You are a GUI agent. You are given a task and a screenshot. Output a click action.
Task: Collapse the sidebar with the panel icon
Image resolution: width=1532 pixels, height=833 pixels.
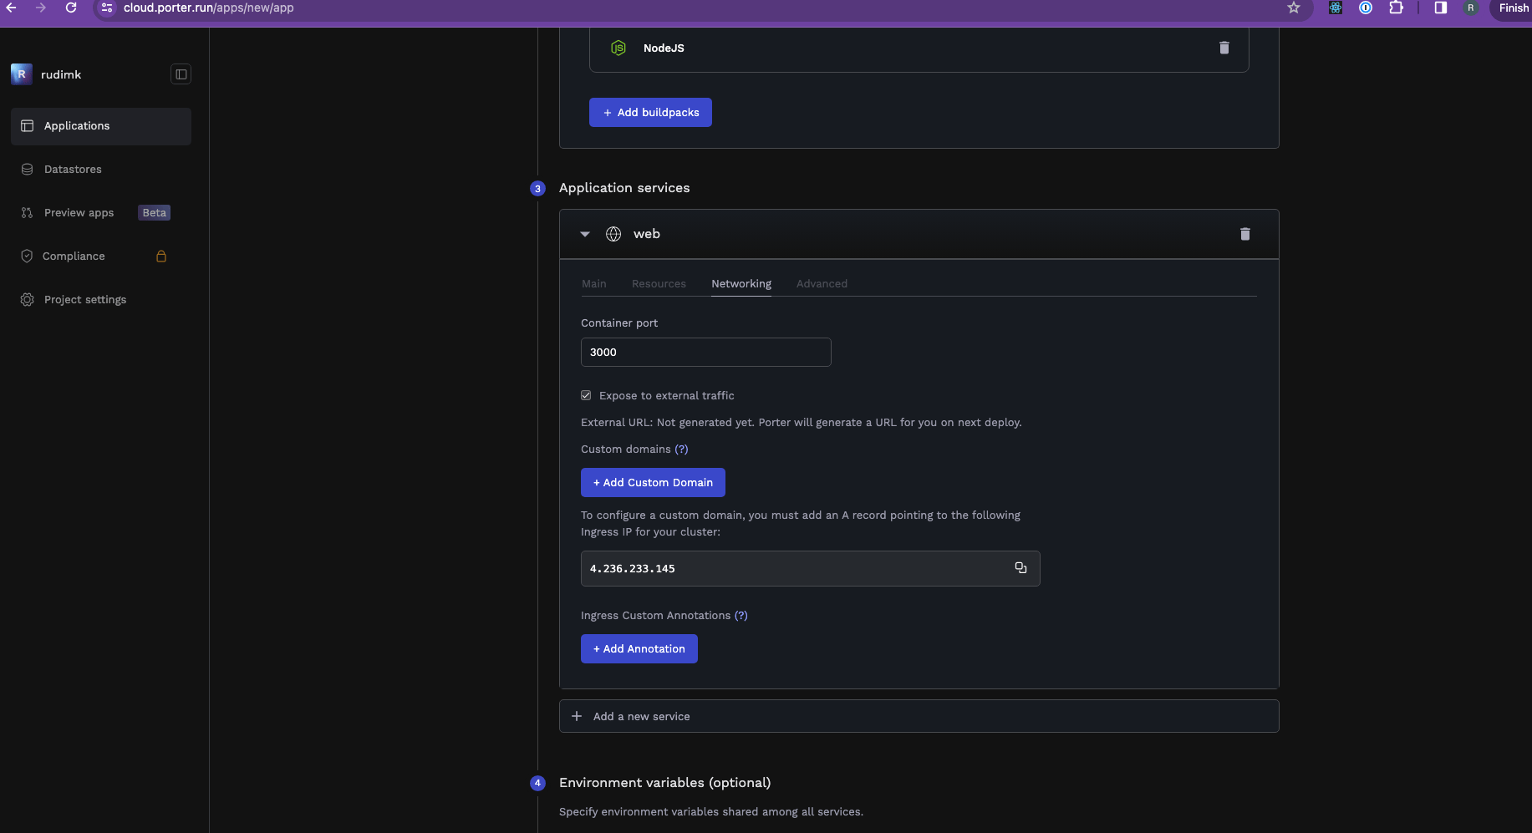(181, 74)
